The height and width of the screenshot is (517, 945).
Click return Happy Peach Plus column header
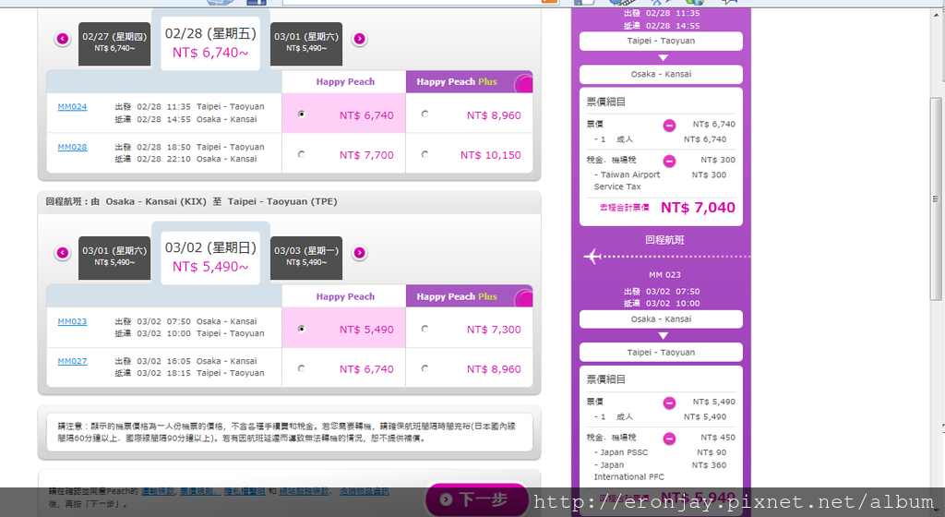coord(469,296)
